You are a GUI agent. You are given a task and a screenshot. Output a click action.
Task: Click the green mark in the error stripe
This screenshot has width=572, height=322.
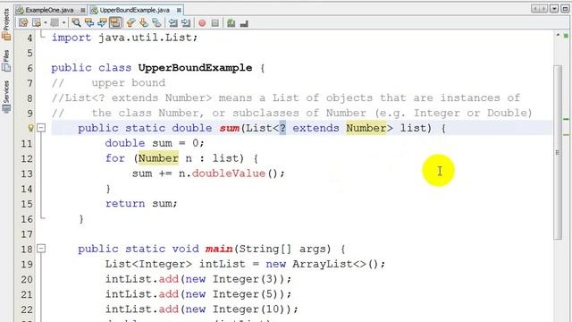tap(566, 119)
